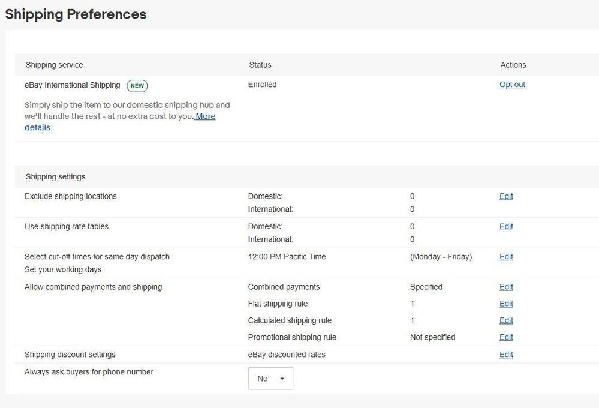Click the Status column header
This screenshot has height=408, width=599.
coord(260,65)
